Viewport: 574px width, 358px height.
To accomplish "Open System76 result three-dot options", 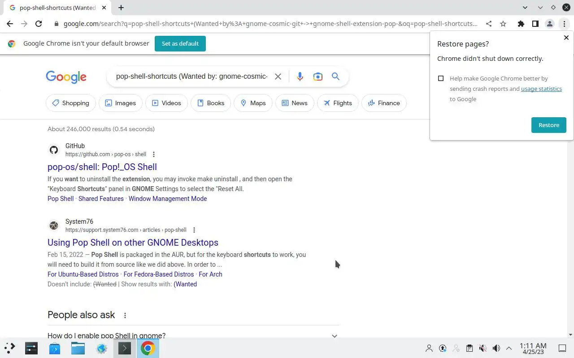I will (194, 230).
